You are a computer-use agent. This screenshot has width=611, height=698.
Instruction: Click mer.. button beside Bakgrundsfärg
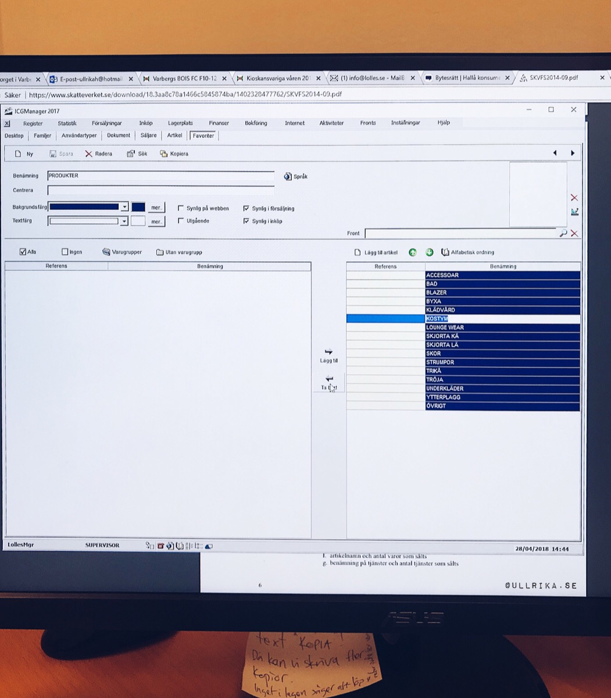[x=156, y=208]
